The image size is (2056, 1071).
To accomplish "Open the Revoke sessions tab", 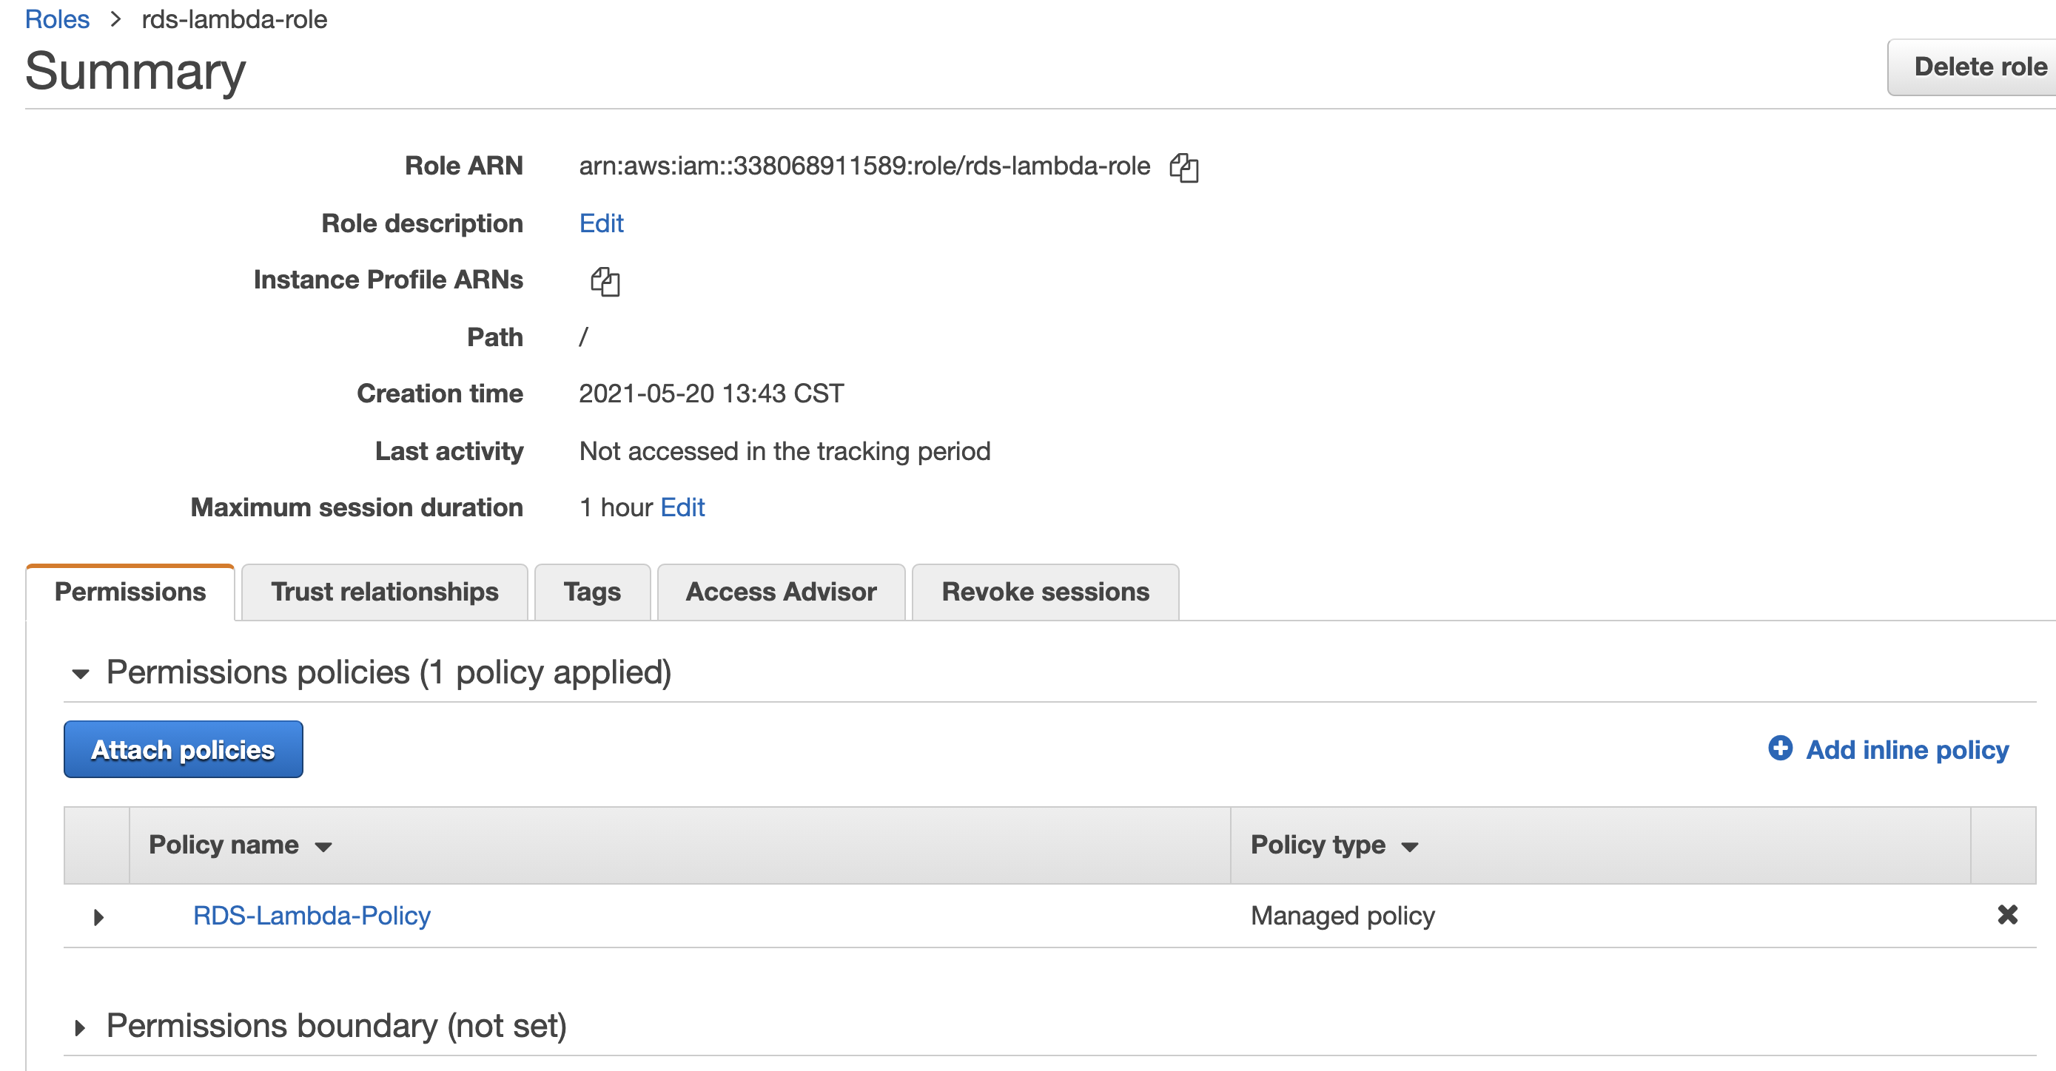I will (x=1045, y=592).
